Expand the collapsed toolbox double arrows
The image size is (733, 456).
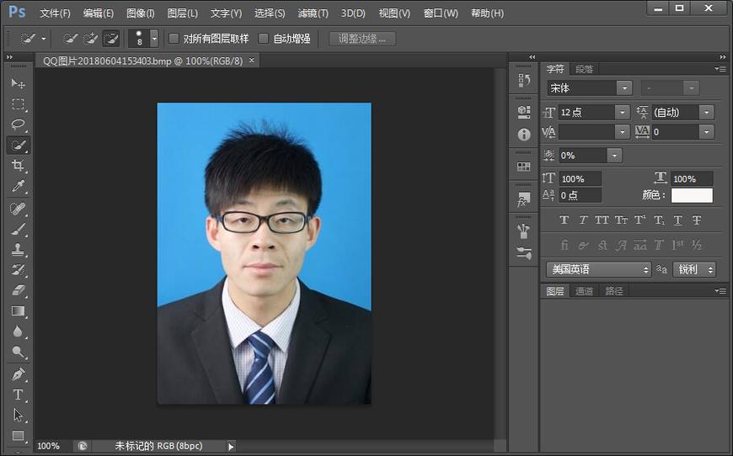10,57
